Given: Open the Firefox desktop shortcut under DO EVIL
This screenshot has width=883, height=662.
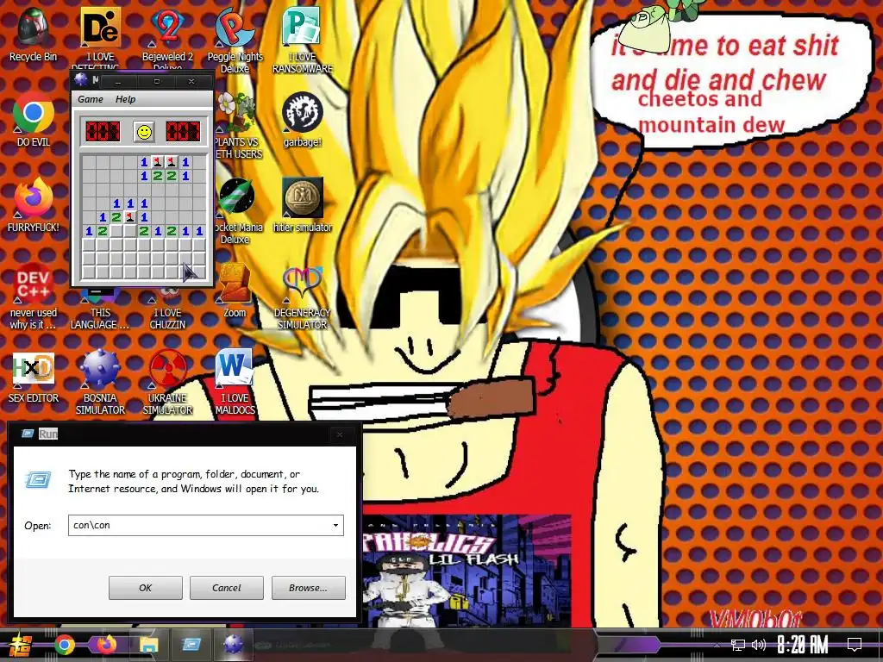Looking at the screenshot, I should click(34, 205).
